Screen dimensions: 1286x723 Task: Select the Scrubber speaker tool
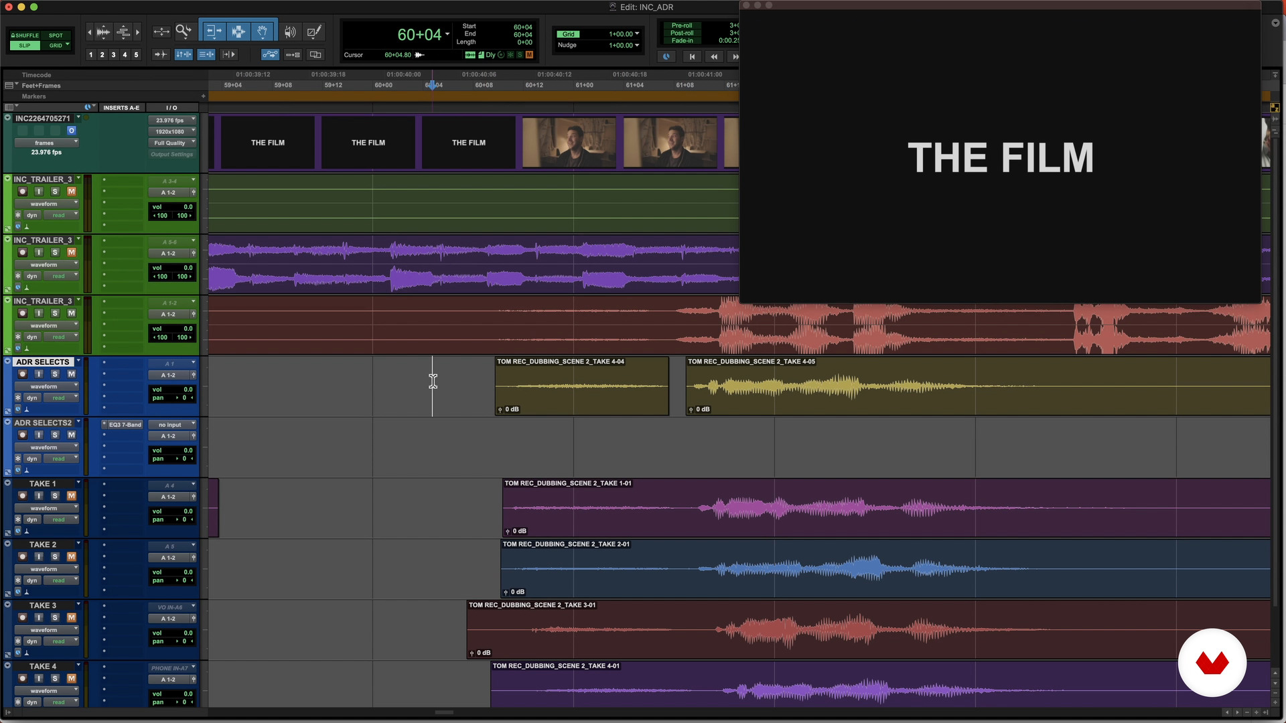tap(290, 31)
